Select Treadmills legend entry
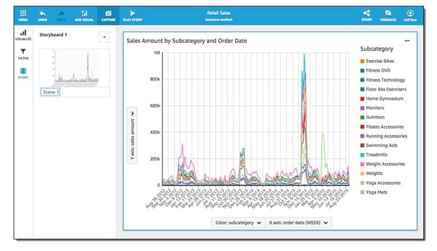437x251 pixels. [x=373, y=155]
